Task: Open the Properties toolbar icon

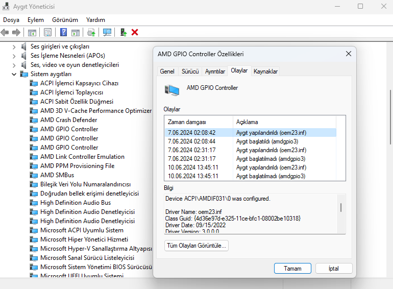Action: click(x=47, y=32)
